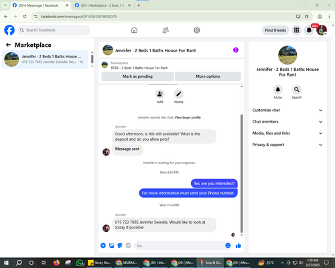The height and width of the screenshot is (268, 335).
Task: Switch to Marketplace - 2 Beds tab
Action: (103, 5)
